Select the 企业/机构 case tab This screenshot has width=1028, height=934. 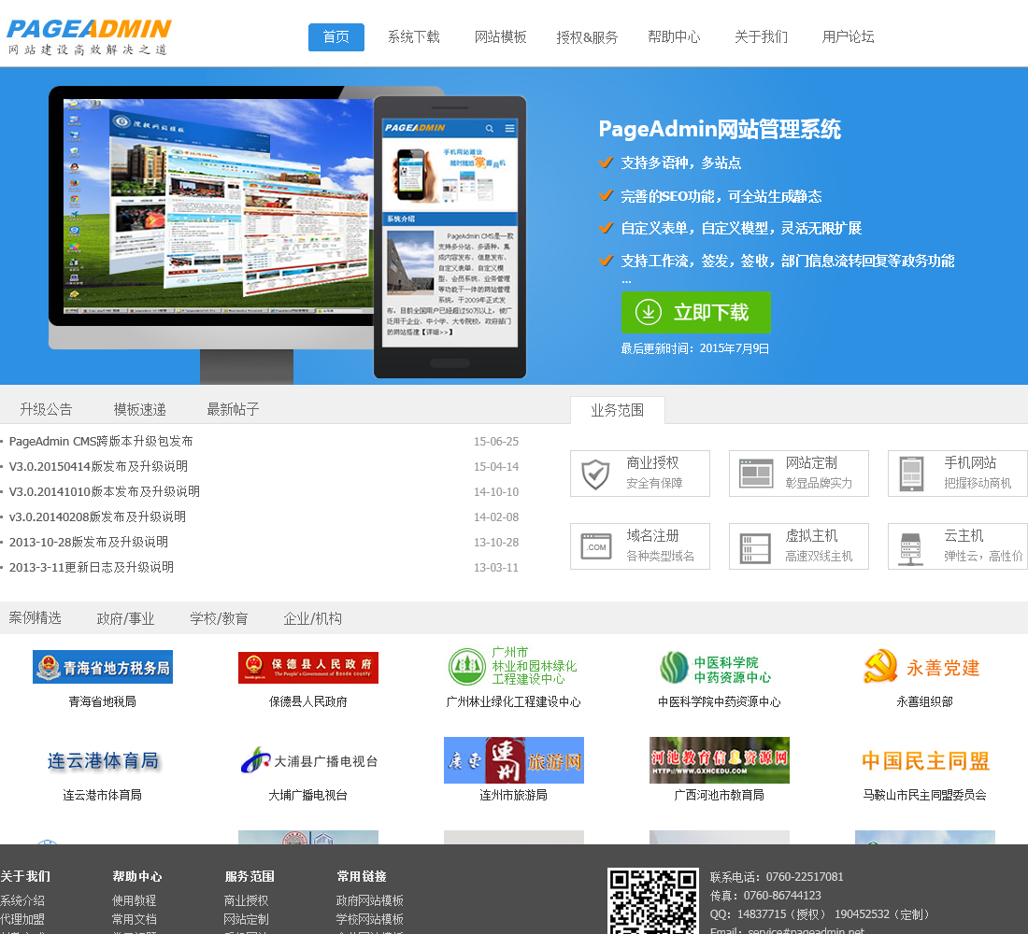click(x=312, y=618)
